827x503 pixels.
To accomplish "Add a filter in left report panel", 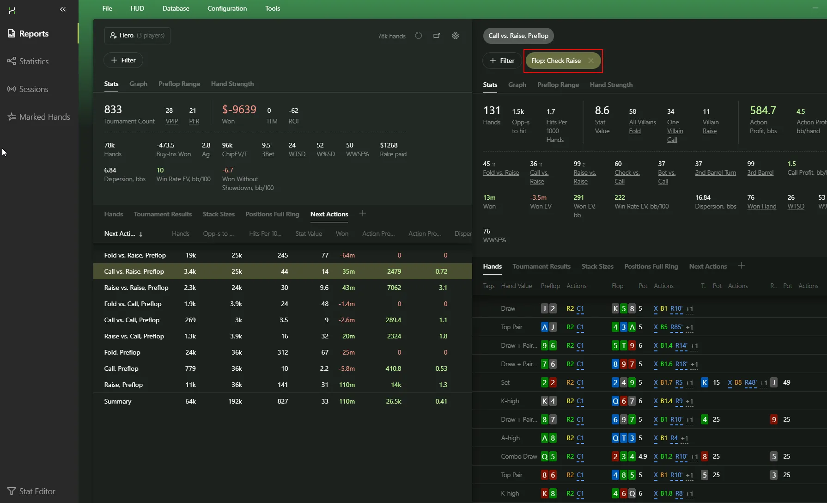I will pos(123,60).
